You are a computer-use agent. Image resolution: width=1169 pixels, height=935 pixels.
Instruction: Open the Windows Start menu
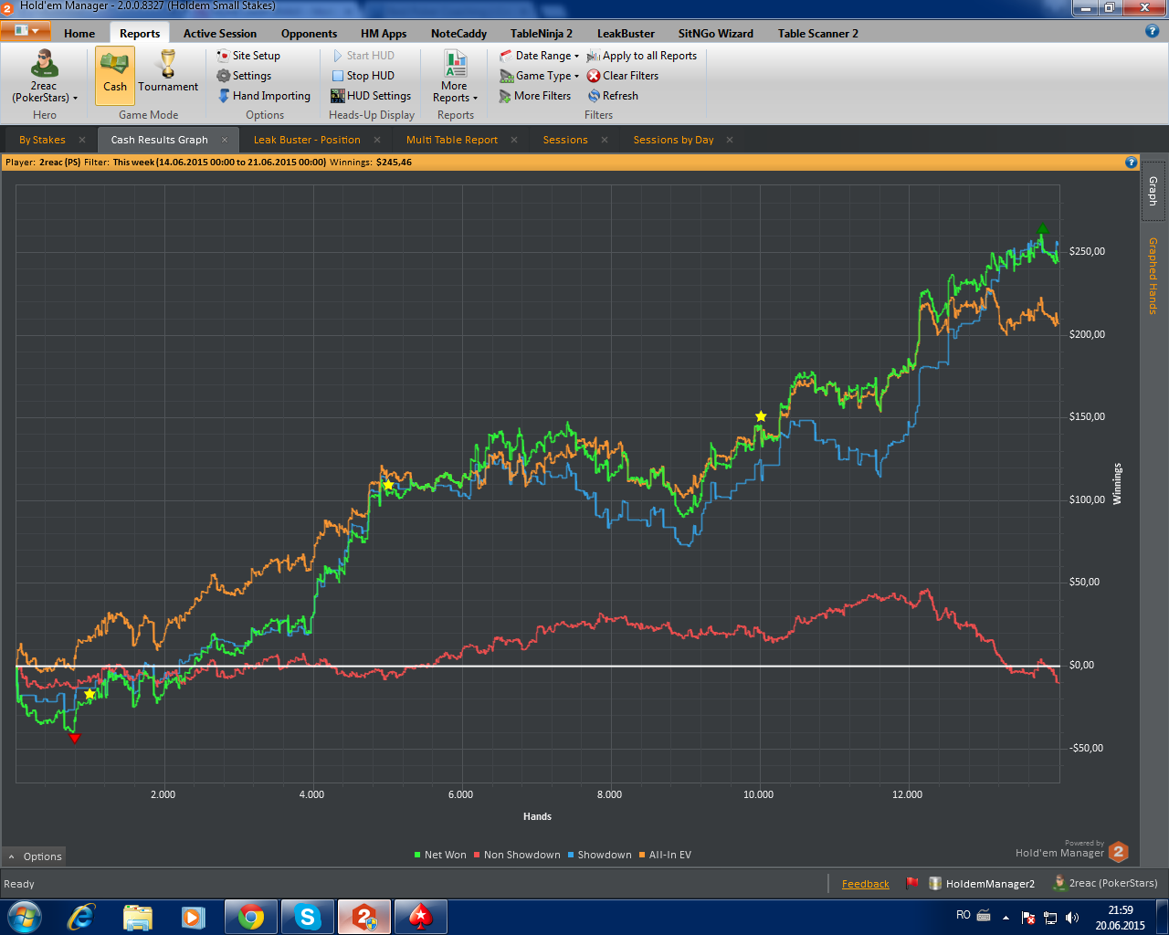pos(23,917)
